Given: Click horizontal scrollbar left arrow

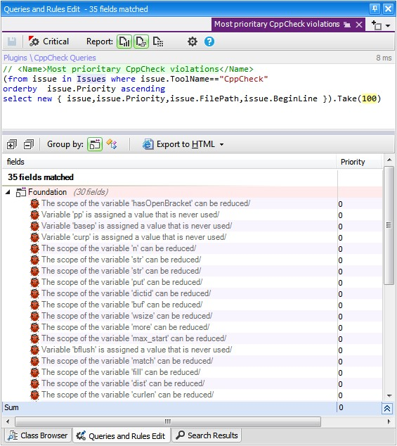Looking at the screenshot, I should pos(8,421).
